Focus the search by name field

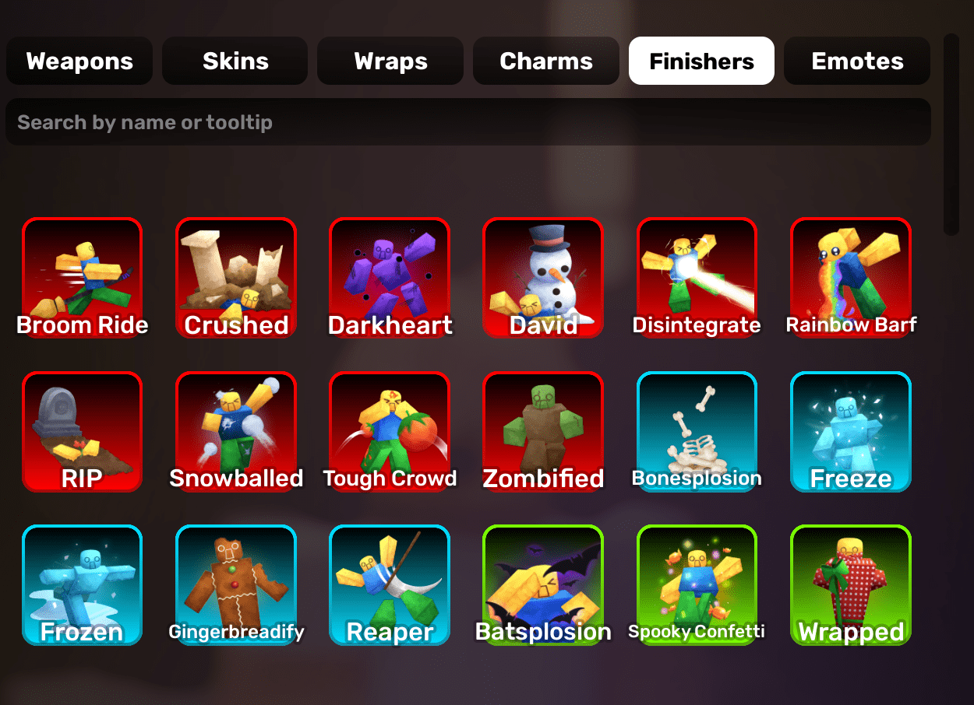pyautogui.click(x=468, y=122)
